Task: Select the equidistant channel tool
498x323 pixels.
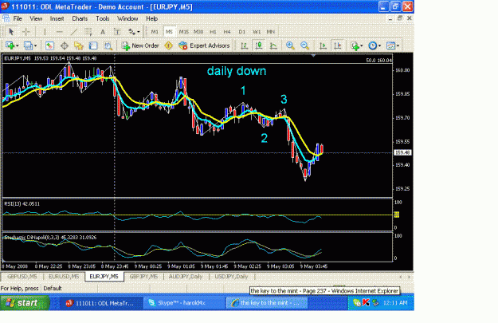Action: [x=88, y=32]
